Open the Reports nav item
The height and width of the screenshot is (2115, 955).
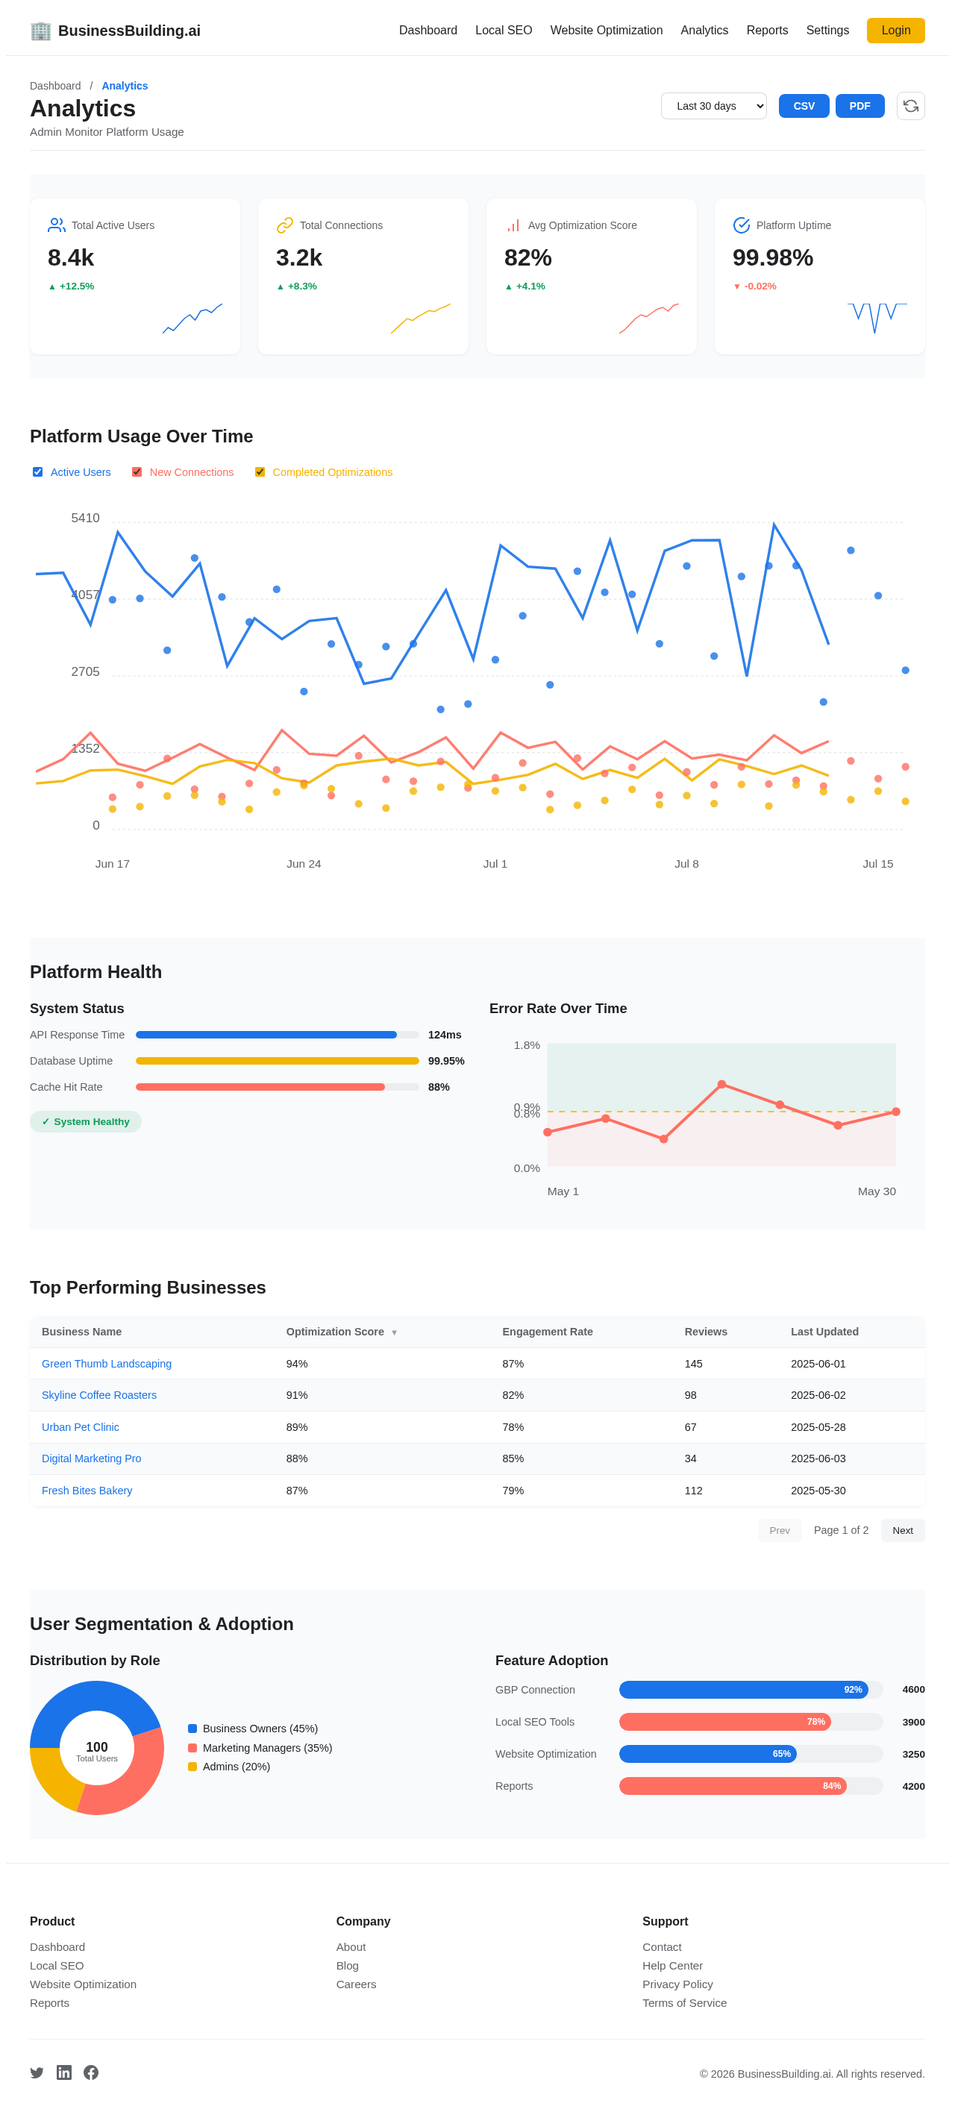767,31
